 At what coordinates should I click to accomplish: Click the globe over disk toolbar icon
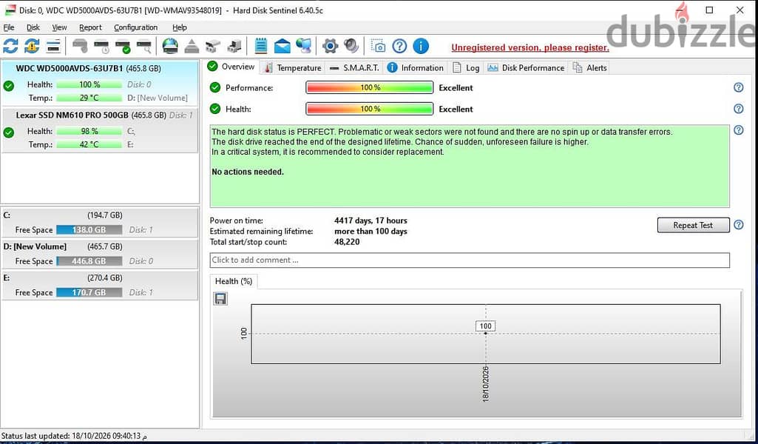(170, 47)
